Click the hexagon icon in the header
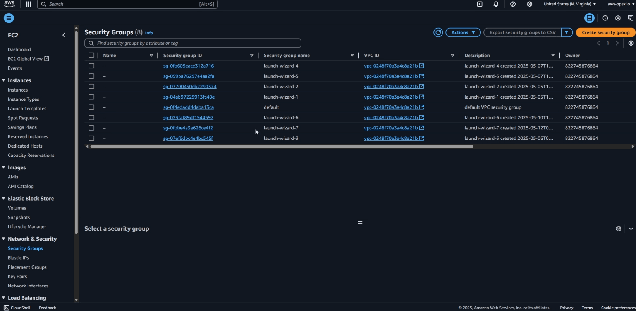 coord(618,18)
